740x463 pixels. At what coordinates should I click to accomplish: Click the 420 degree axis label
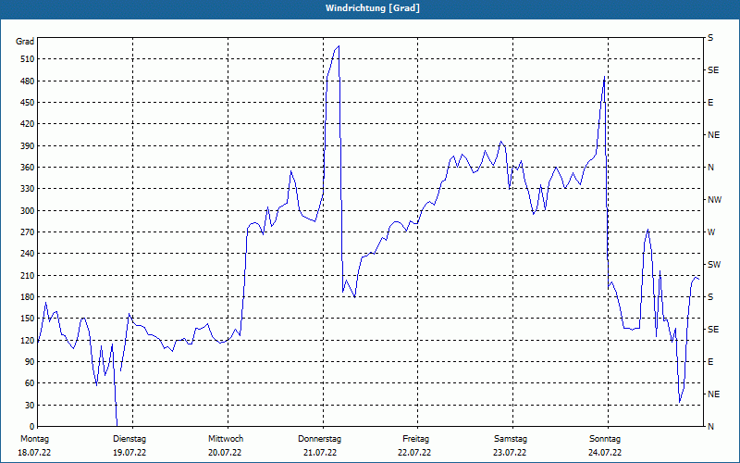coord(28,124)
